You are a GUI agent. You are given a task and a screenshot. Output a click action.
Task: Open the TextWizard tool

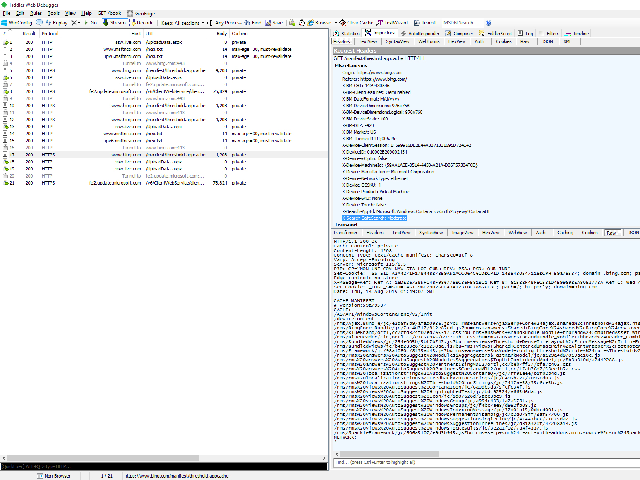click(392, 23)
